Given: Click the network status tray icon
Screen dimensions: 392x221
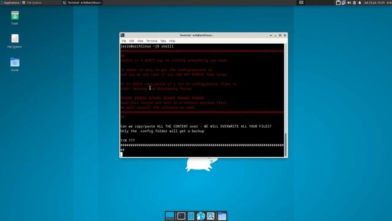Looking at the screenshot, I should click(344, 2).
